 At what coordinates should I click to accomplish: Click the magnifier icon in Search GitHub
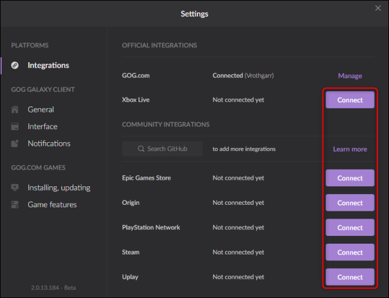click(141, 149)
